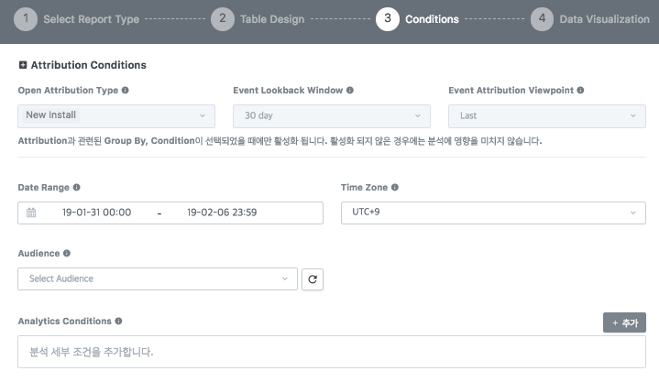Click the analytics conditions placeholder box
Image resolution: width=659 pixels, height=382 pixels.
(x=332, y=352)
